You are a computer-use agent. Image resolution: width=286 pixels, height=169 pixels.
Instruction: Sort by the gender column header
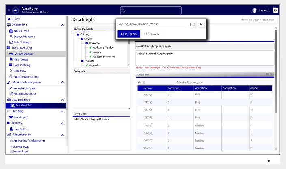(x=254, y=88)
